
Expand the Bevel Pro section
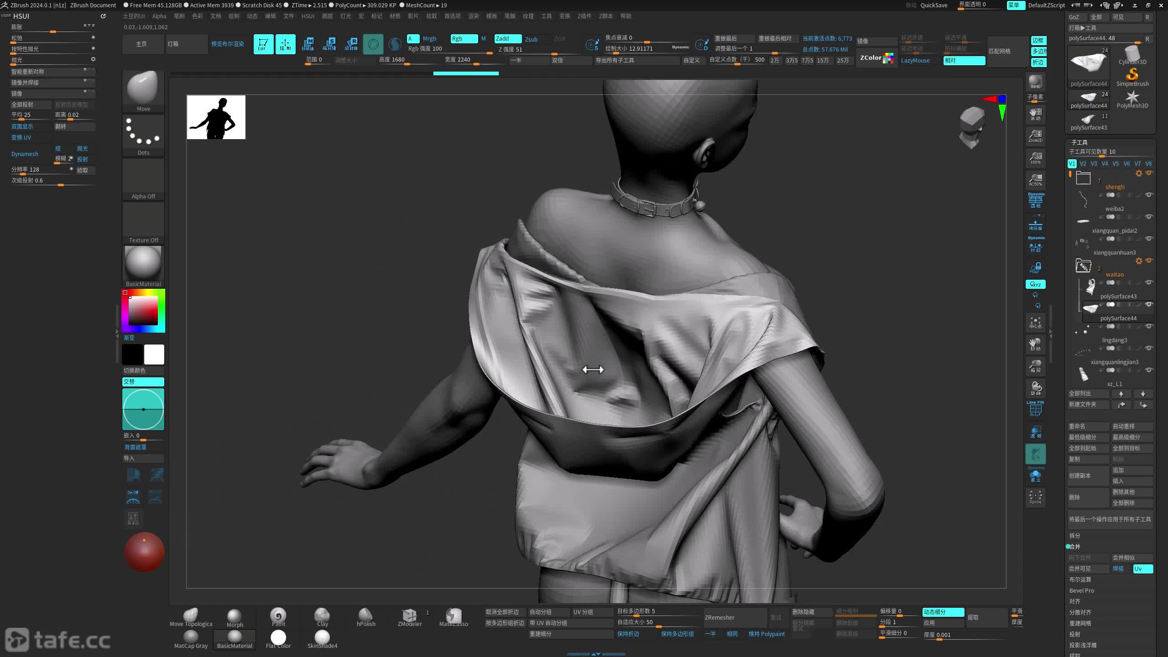click(x=1081, y=590)
